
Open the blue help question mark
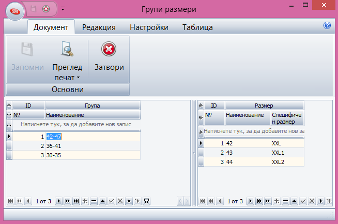coord(327,25)
